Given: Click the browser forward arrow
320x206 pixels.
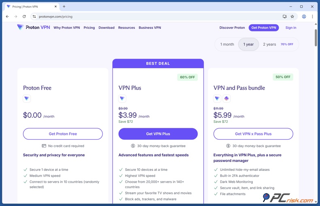Looking at the screenshot, I should [16, 17].
